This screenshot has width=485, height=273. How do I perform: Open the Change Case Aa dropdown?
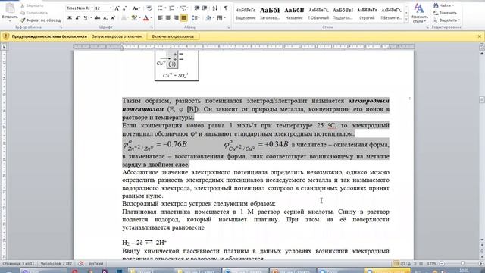(136, 8)
